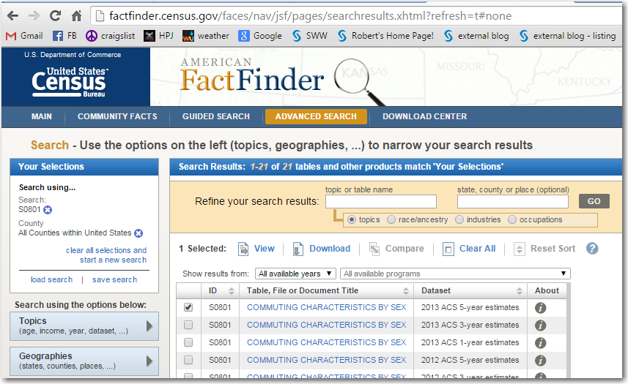Screen dimensions: 628x384
Task: Expand the Topics search options panel
Action: click(x=84, y=325)
